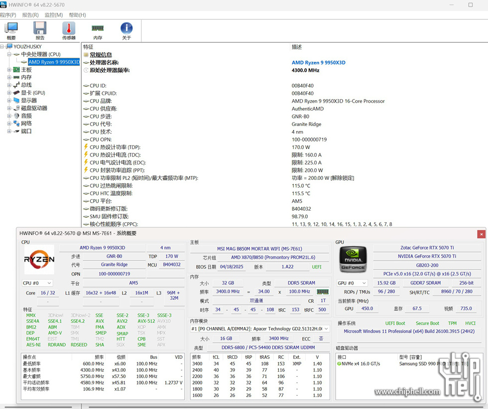
Task: Select the 内存 node in the tree
Action: coord(26,77)
